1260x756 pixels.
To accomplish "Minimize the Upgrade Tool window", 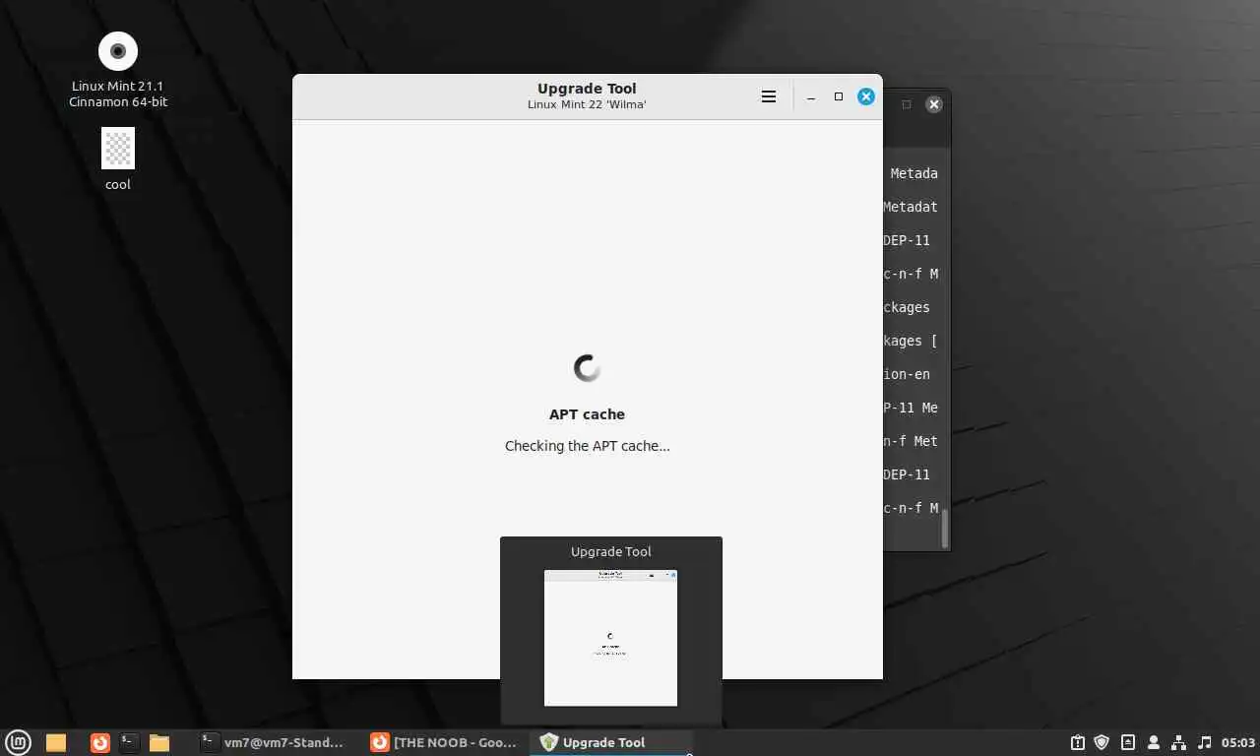I will point(811,96).
